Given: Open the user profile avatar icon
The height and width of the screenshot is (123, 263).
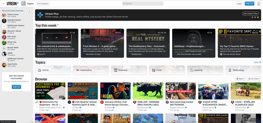Looking at the screenshot, I should tap(259, 3).
